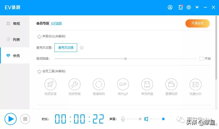
Task: Stop recording with the stop button
Action: pos(25,119)
